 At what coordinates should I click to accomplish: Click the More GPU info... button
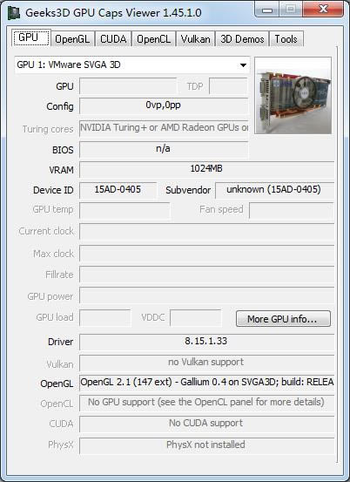[x=283, y=319]
